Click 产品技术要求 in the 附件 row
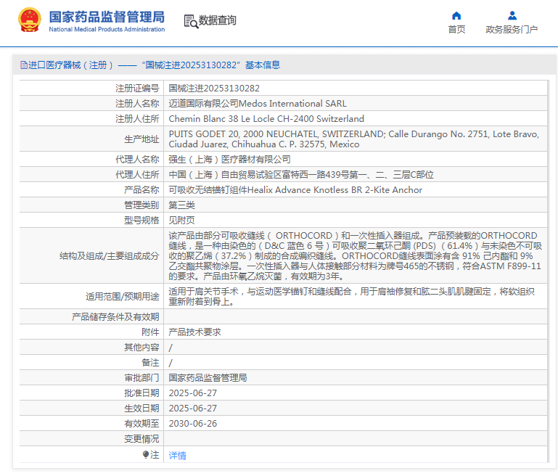Image resolution: width=558 pixels, height=476 pixels. [x=194, y=332]
